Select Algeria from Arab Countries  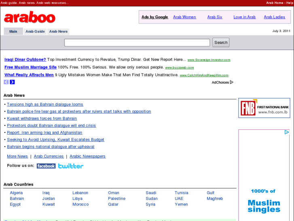pos(16,193)
